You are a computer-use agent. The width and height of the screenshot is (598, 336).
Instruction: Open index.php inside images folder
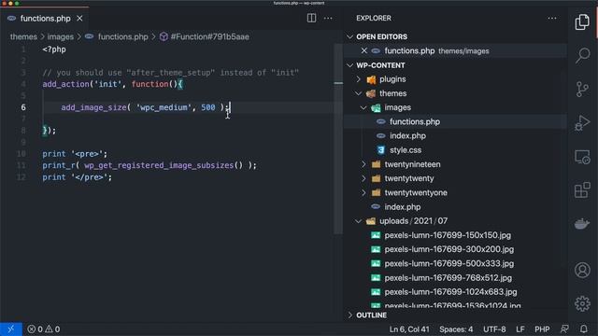(x=407, y=135)
